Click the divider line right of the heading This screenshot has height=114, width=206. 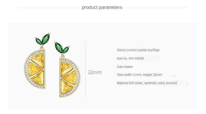coord(156,8)
